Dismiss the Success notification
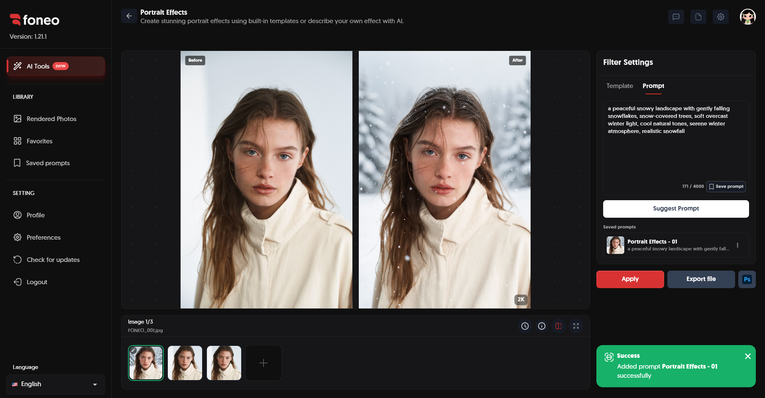Viewport: 765px width, 398px height. click(748, 356)
